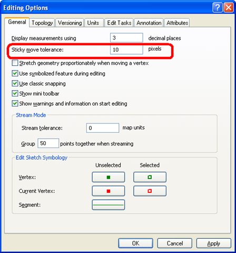Click the 'Segment:' row label
The width and height of the screenshot is (236, 253).
29,205
